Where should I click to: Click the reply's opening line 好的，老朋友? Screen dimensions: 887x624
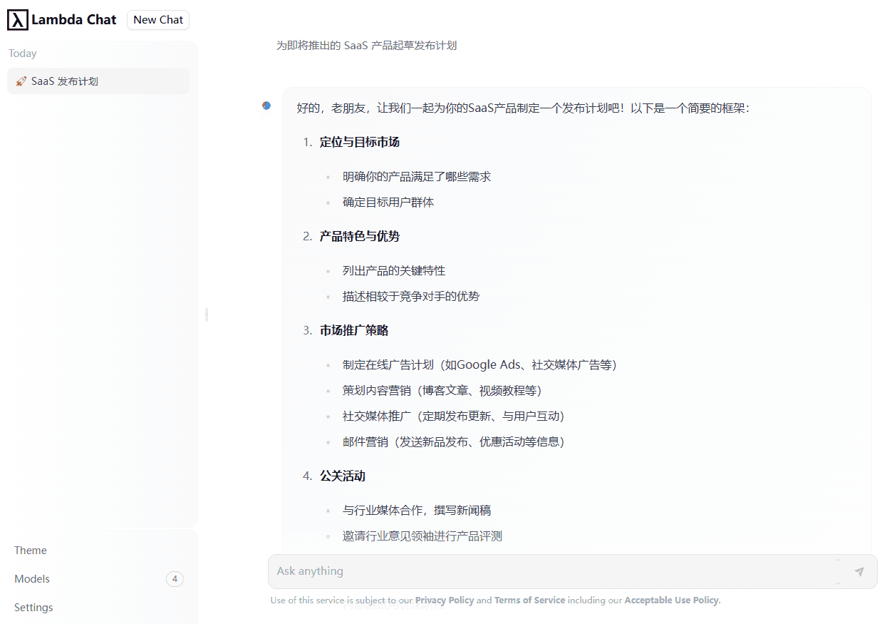[523, 108]
